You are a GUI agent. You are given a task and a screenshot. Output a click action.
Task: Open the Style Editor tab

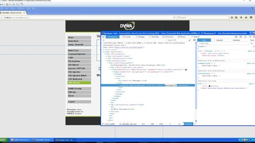[154, 37]
